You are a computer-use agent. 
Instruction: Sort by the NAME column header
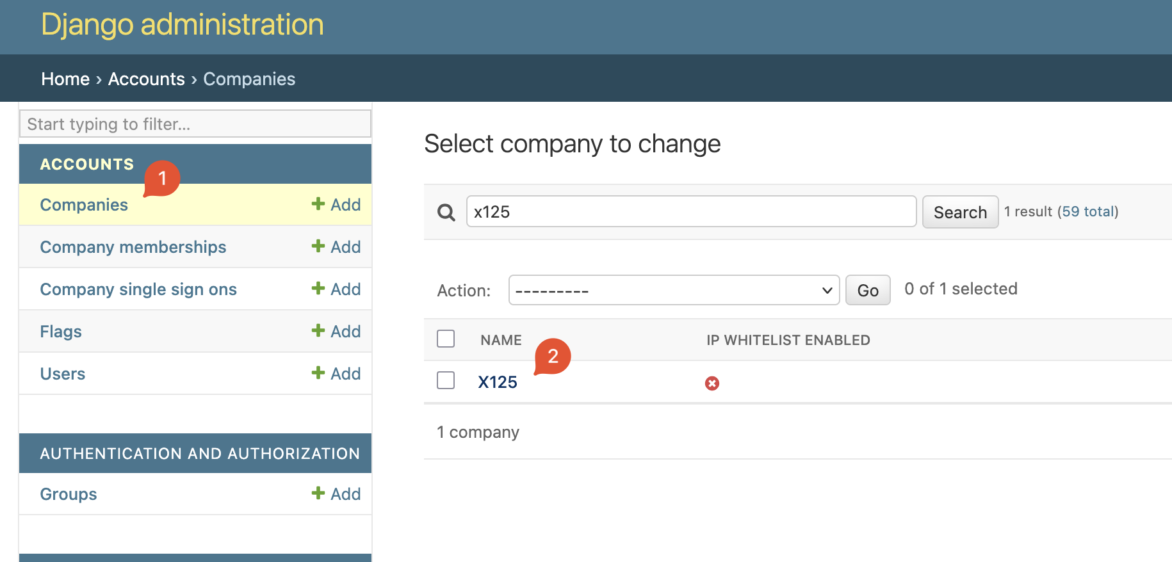501,340
